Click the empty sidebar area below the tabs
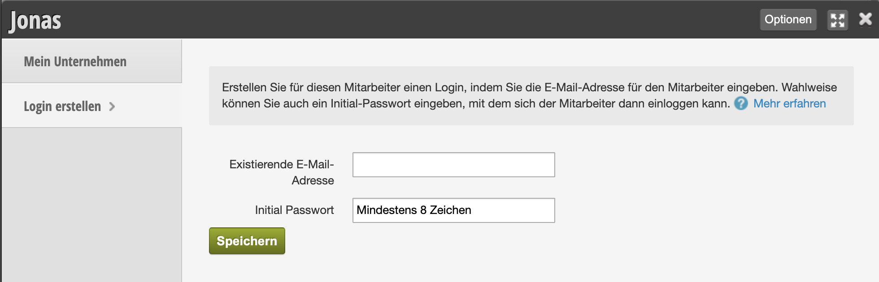879x282 pixels. (91, 201)
